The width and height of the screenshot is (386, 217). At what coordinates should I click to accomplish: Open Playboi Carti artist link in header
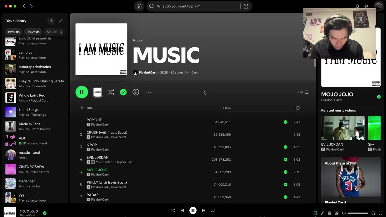coord(148,73)
